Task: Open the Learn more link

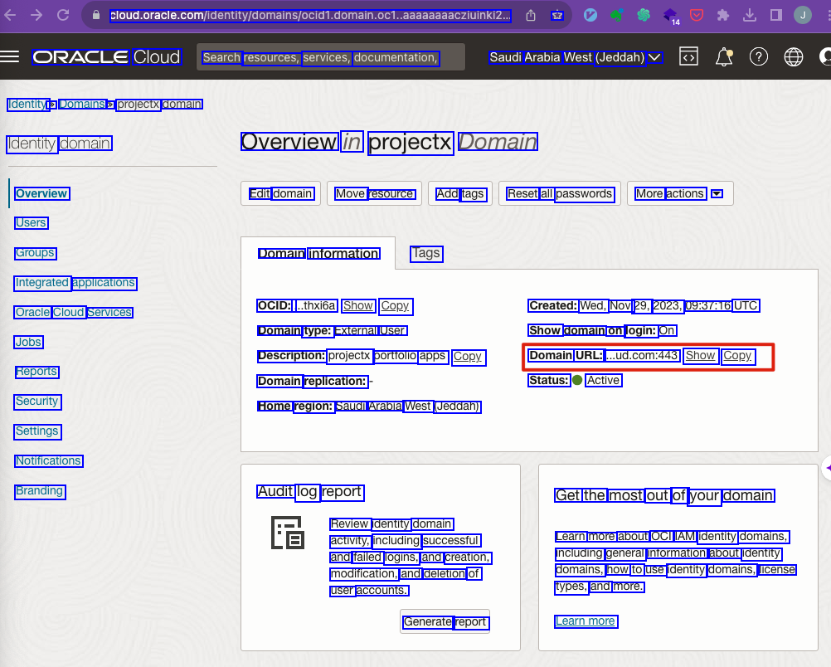Action: point(585,621)
